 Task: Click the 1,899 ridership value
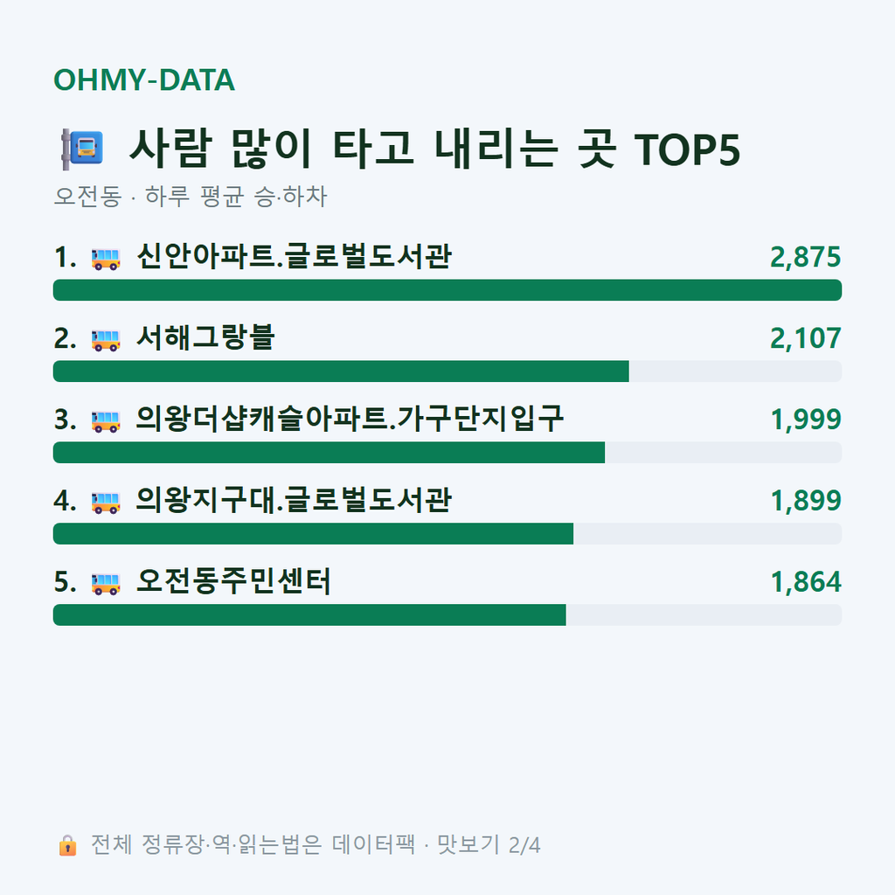tap(805, 501)
